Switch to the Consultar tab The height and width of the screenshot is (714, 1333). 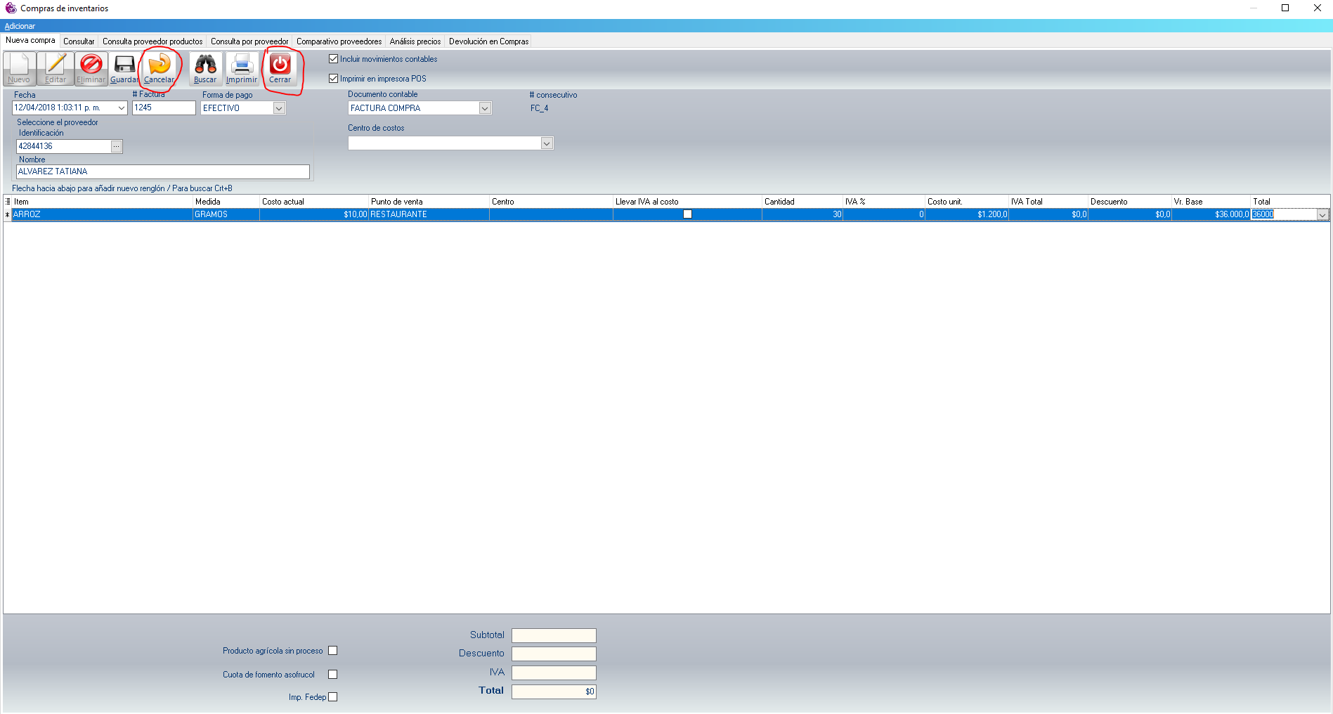tap(79, 41)
